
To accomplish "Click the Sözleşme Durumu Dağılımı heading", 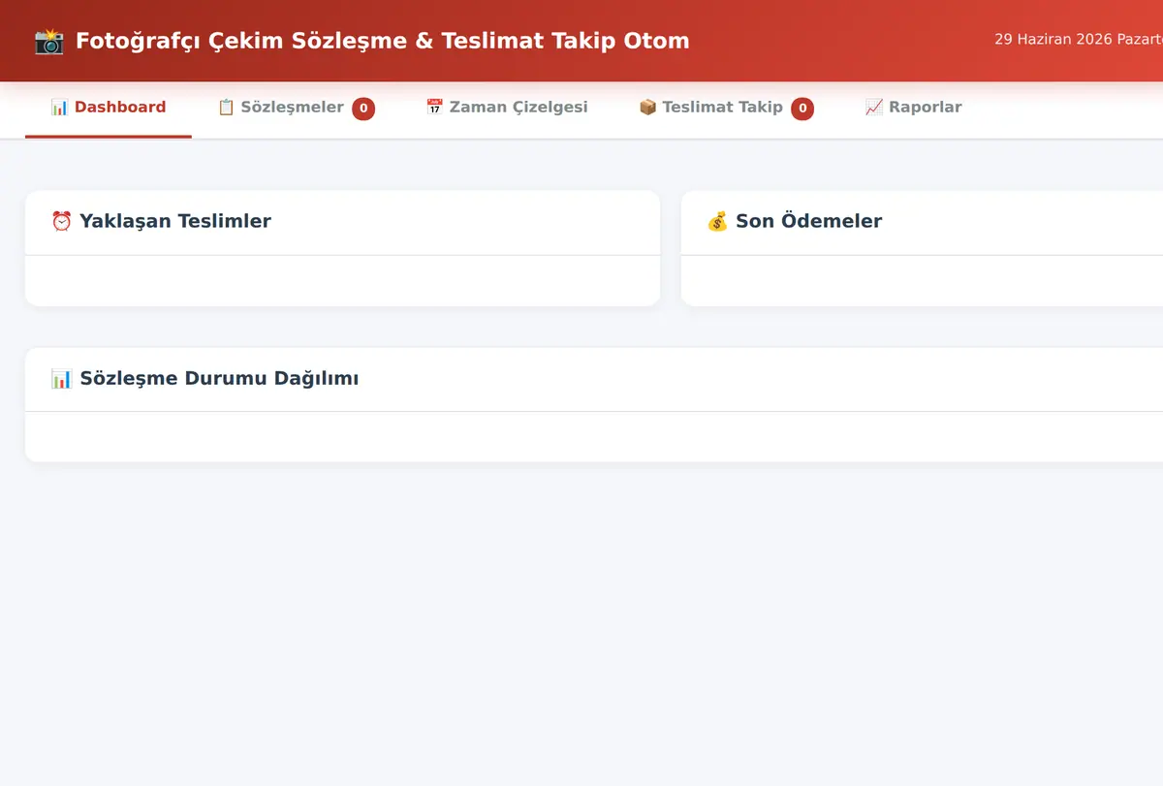I will click(x=219, y=379).
